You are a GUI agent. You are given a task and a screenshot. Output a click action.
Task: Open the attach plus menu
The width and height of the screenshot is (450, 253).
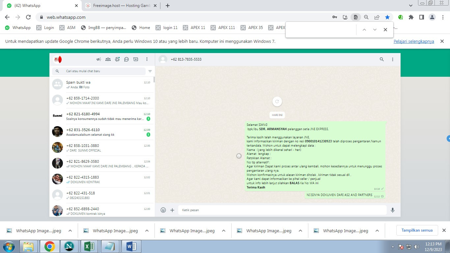pos(172,210)
